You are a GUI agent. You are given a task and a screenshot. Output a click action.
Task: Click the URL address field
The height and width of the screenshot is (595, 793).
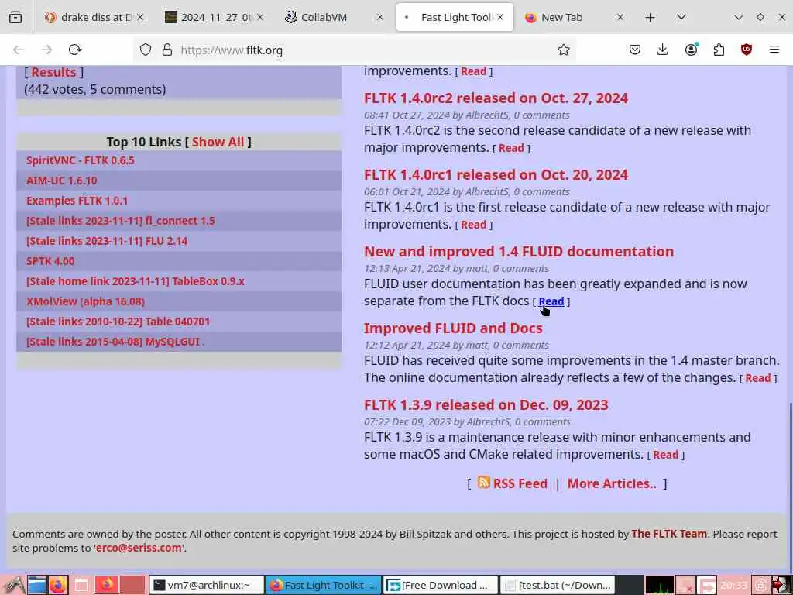pyautogui.click(x=354, y=50)
